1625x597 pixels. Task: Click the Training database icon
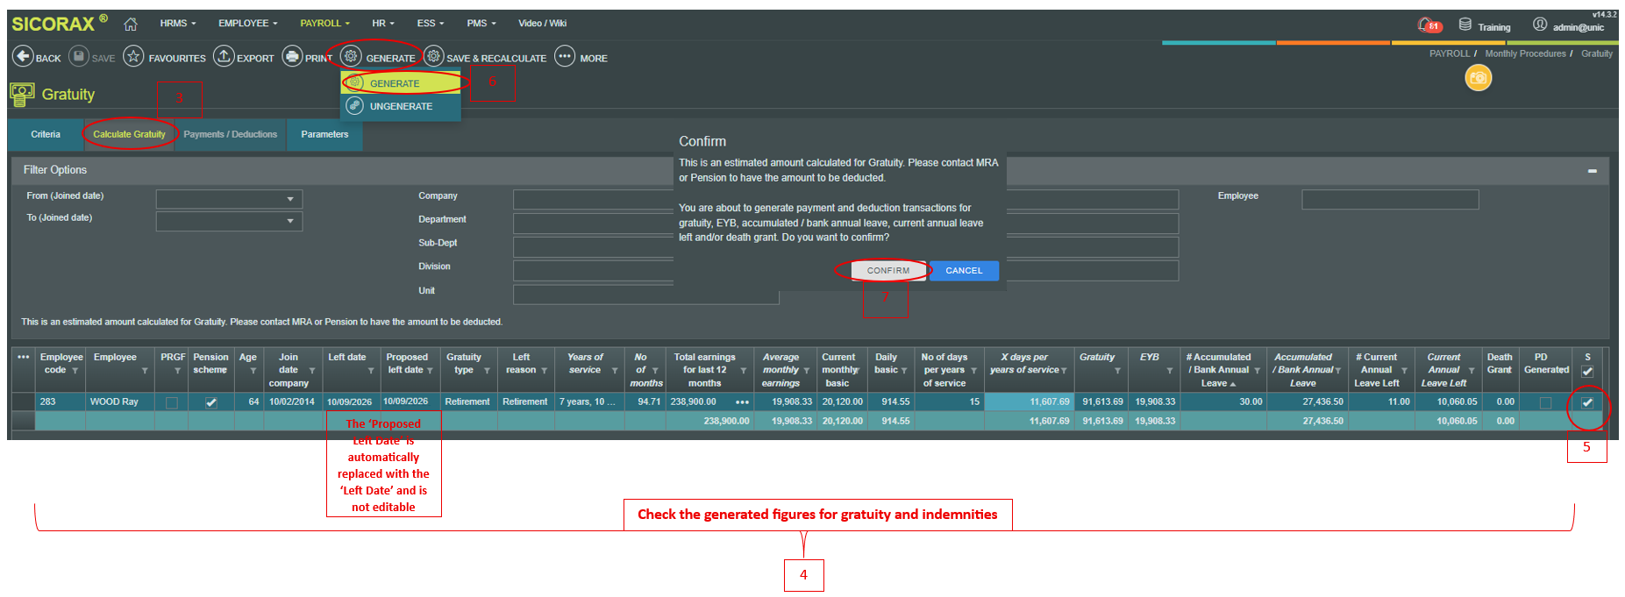1465,25
